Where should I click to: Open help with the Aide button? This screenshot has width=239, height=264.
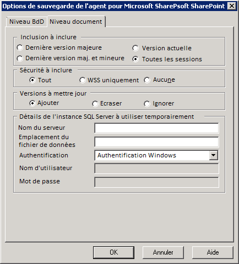213,252
